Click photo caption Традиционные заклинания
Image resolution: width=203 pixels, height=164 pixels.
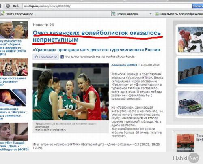click(x=66, y=125)
